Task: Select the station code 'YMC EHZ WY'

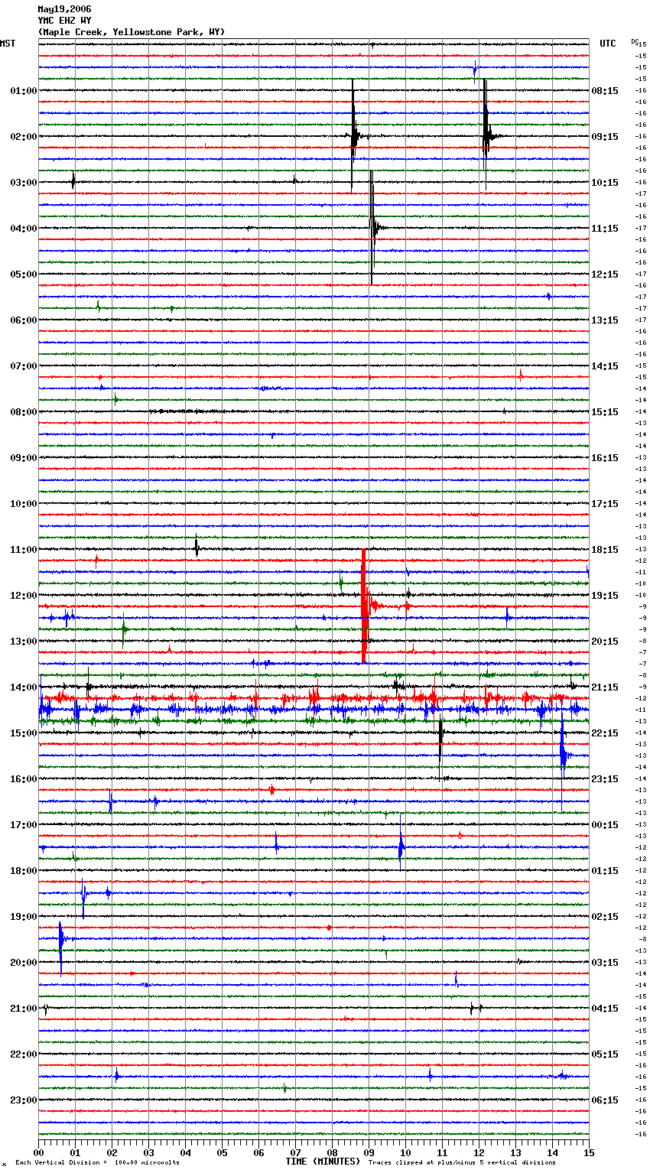Action: click(64, 21)
